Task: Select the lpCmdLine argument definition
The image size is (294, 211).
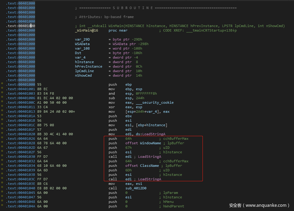Action: [x=84, y=71]
